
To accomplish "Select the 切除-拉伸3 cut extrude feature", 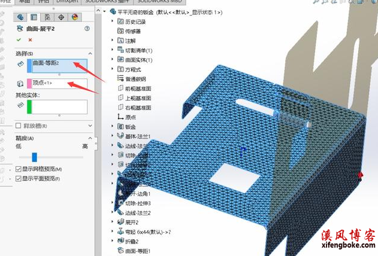I will pos(134,203).
